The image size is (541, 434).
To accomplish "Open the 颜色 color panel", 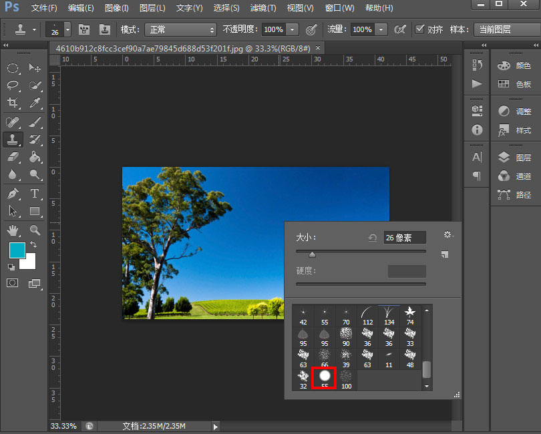I will click(x=514, y=65).
